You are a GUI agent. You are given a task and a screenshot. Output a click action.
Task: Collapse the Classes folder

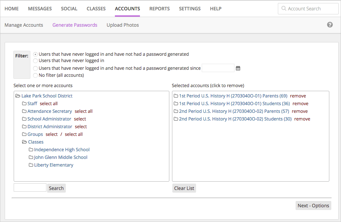pyautogui.click(x=24, y=142)
